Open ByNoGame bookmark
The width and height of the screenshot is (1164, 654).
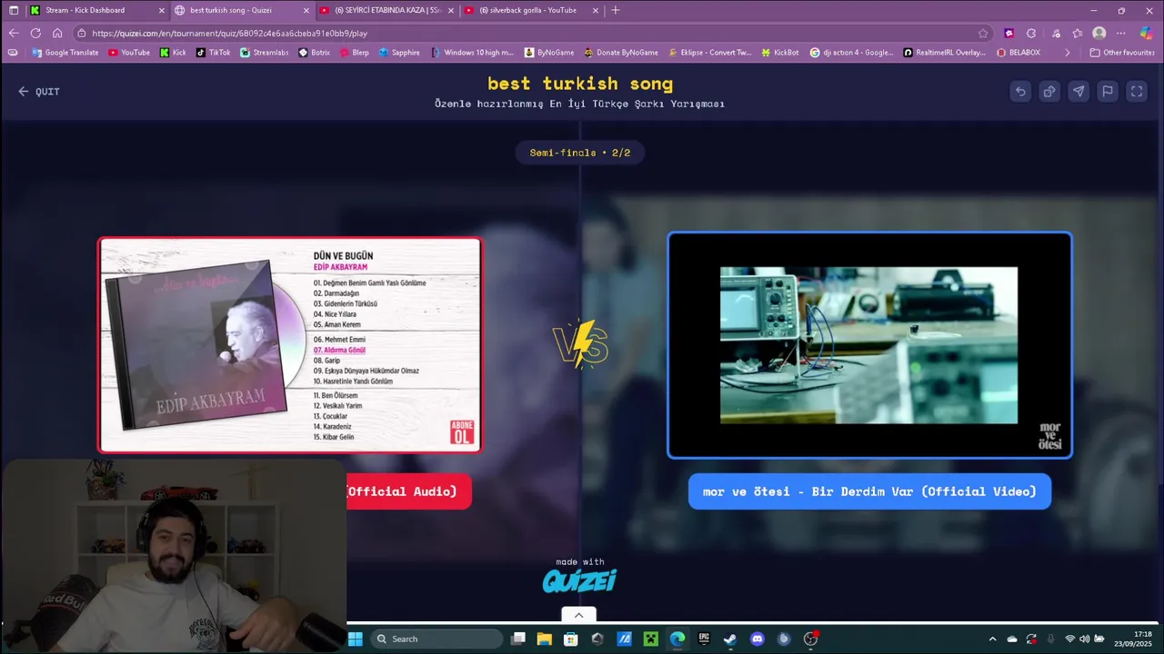[549, 53]
